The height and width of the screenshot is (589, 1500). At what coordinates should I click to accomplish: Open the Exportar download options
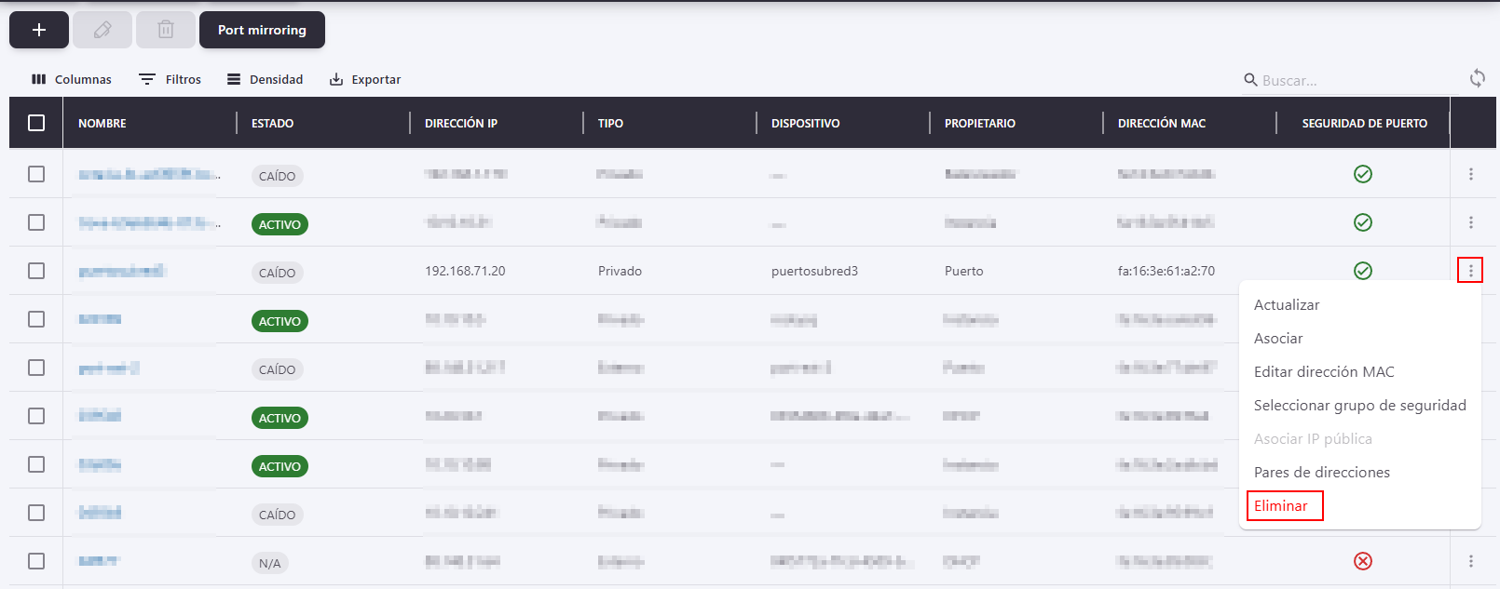click(x=365, y=79)
